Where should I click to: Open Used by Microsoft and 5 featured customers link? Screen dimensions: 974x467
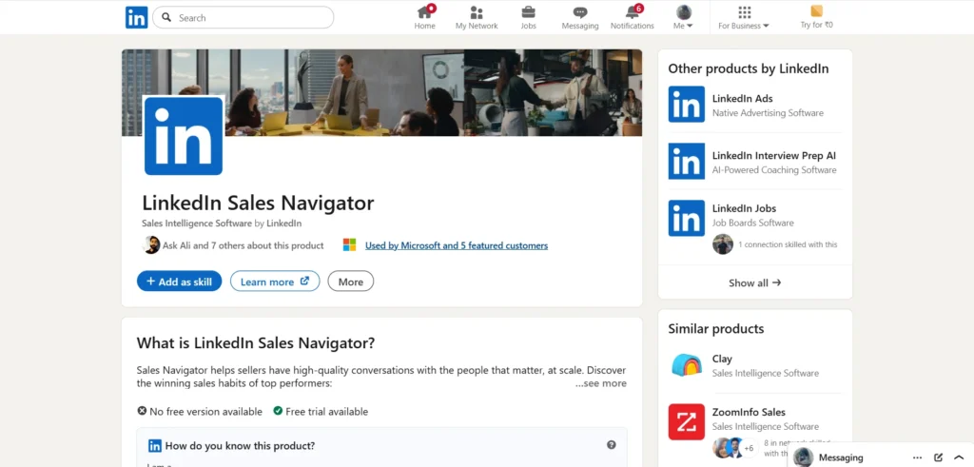click(x=457, y=245)
